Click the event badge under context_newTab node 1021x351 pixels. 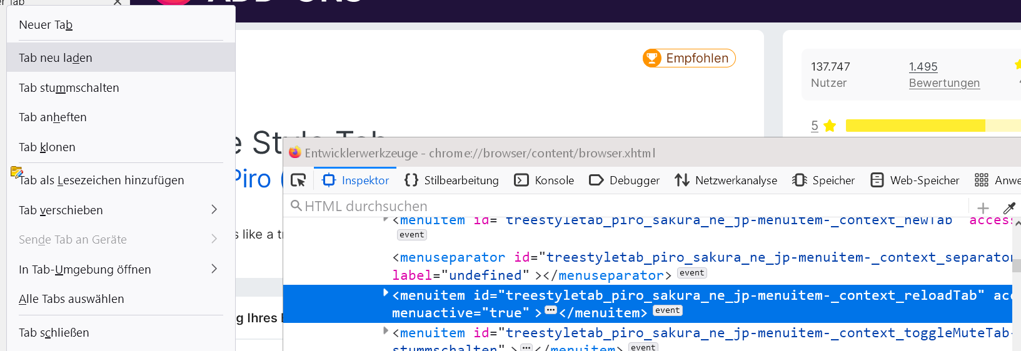(411, 235)
